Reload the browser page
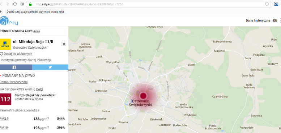 pyautogui.click(x=15, y=4)
